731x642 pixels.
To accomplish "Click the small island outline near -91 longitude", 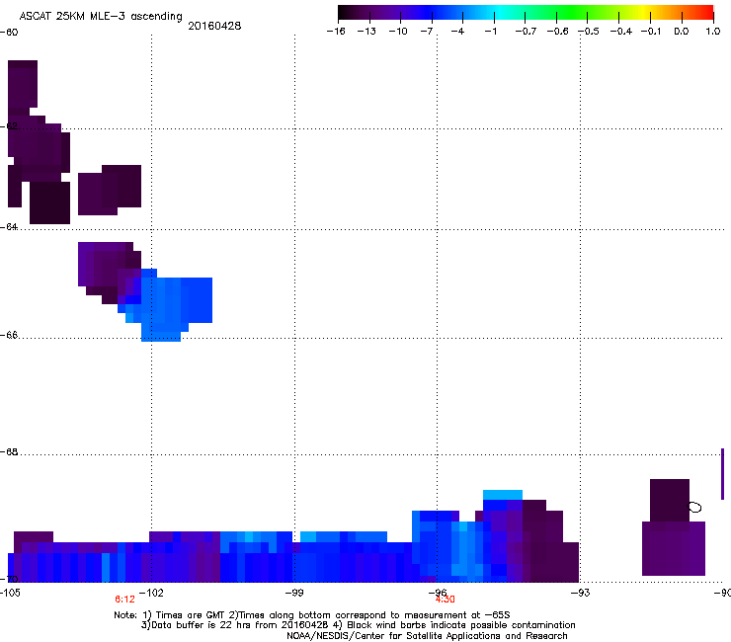I will point(694,508).
